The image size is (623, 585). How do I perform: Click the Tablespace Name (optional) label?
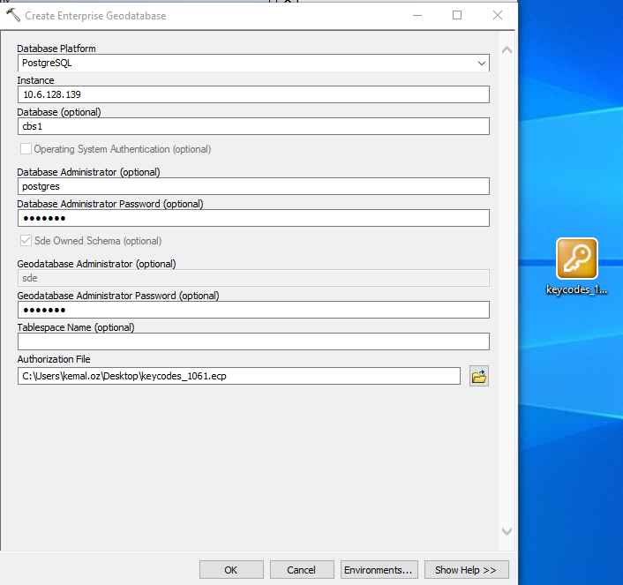tap(76, 327)
